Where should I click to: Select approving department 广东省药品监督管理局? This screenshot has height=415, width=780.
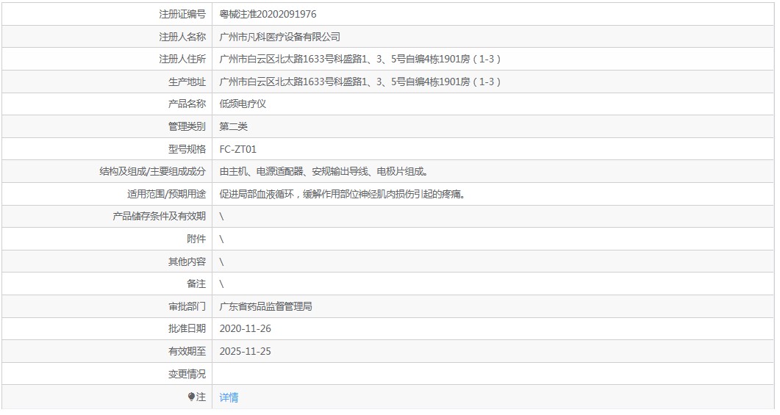tap(265, 306)
